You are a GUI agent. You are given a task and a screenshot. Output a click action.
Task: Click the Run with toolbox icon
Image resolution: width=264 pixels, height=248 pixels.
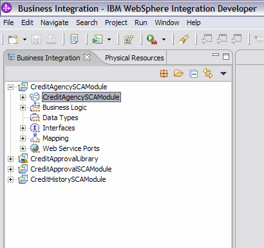[152, 40]
